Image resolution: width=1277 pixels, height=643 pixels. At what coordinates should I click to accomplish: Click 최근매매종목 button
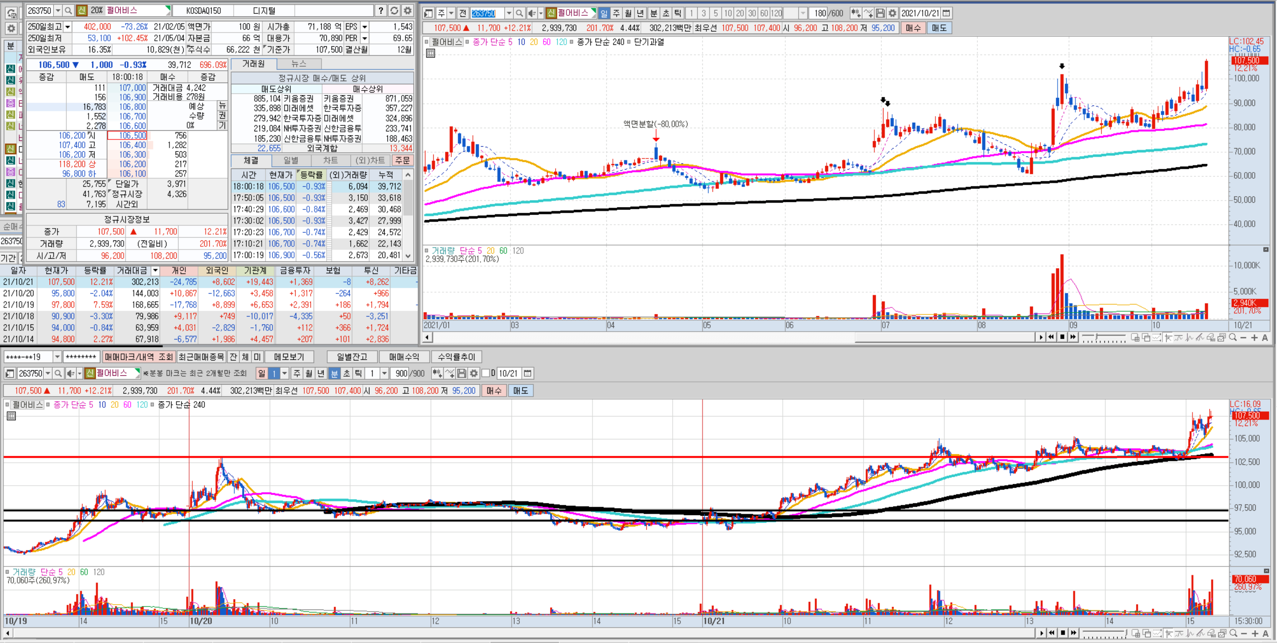pyautogui.click(x=202, y=357)
